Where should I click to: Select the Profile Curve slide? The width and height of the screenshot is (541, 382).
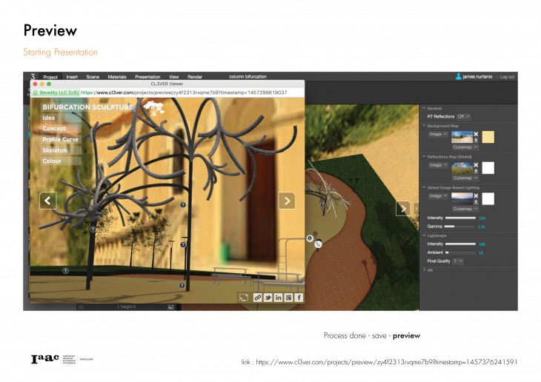tap(60, 139)
